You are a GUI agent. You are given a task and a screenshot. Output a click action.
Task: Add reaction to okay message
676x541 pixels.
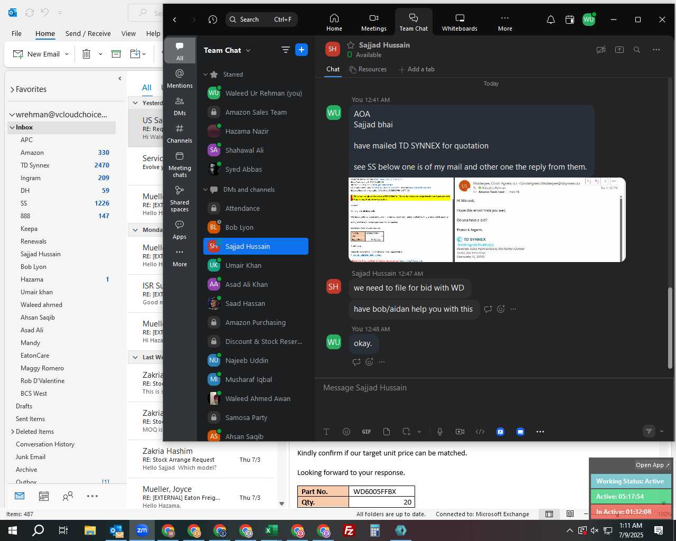click(x=369, y=362)
